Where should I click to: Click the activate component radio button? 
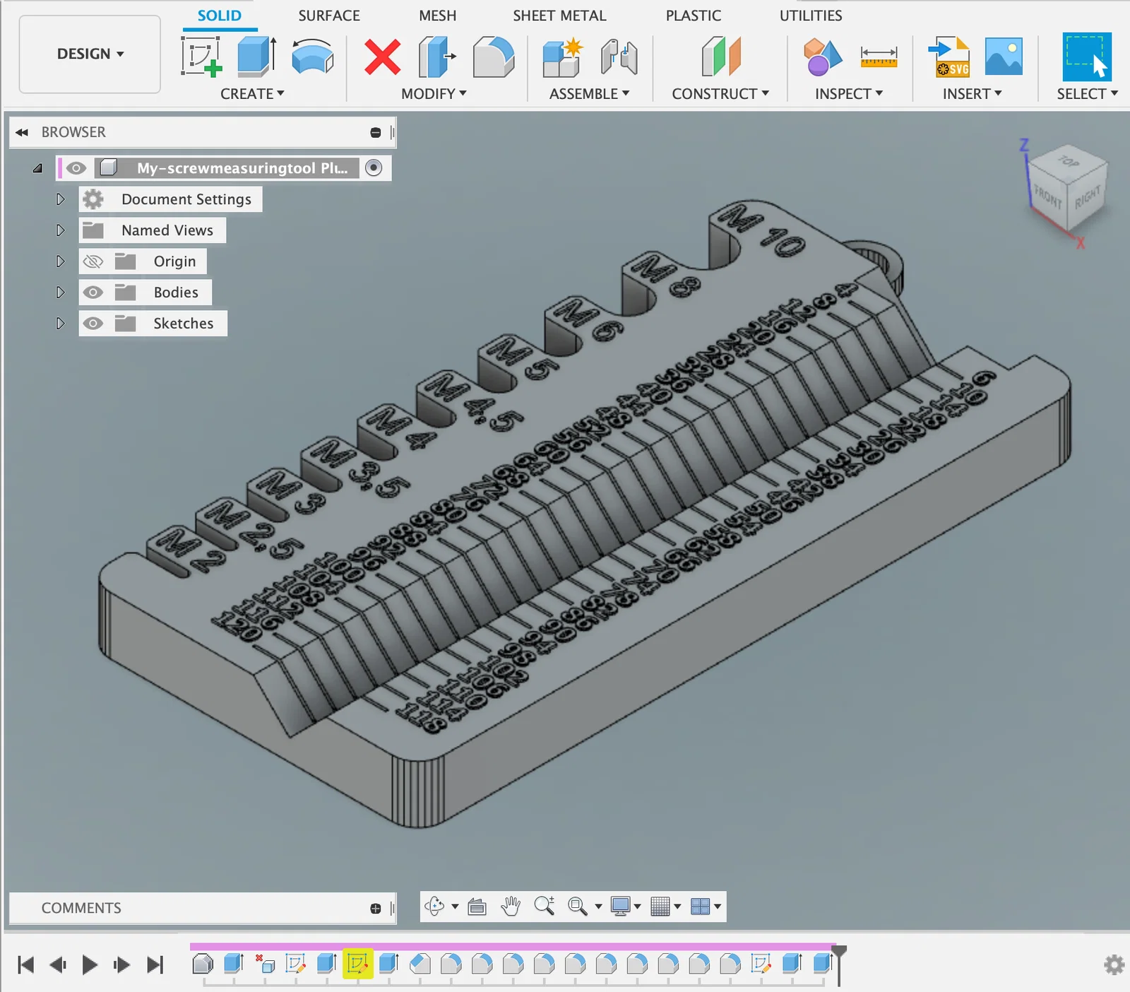(374, 167)
